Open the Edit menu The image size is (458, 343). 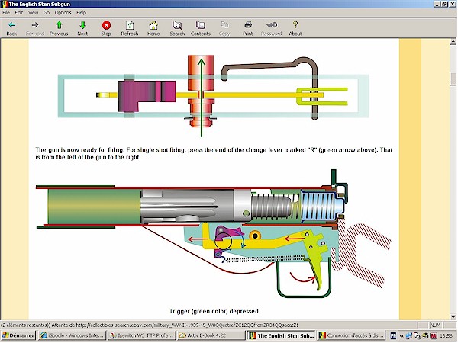(x=19, y=12)
